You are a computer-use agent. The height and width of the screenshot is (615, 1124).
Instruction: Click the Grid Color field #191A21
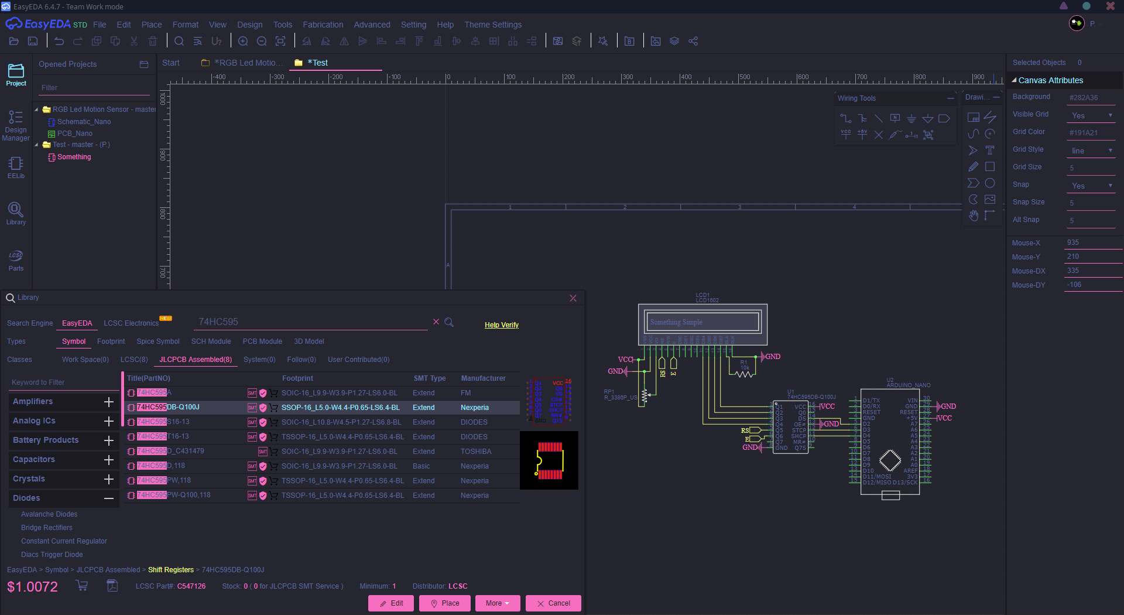click(1091, 133)
